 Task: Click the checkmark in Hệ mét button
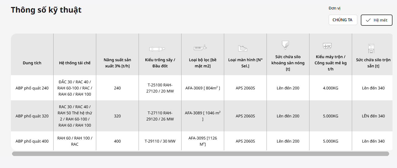coord(368,20)
